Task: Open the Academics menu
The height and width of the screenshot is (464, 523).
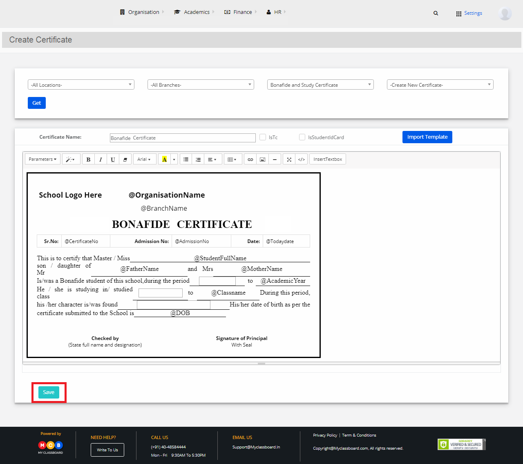Action: pyautogui.click(x=194, y=12)
